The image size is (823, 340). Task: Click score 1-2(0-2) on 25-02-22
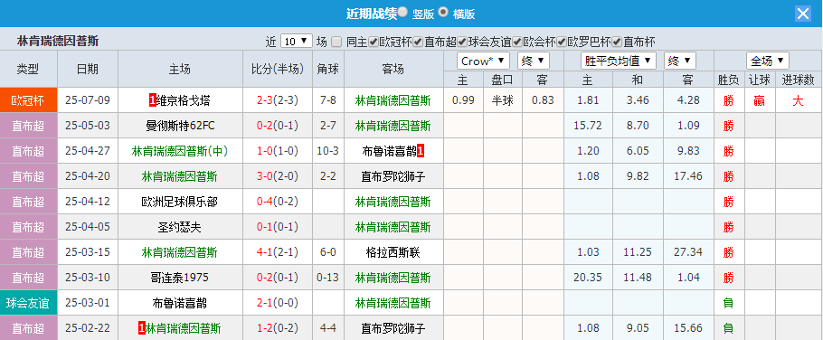coord(277,328)
